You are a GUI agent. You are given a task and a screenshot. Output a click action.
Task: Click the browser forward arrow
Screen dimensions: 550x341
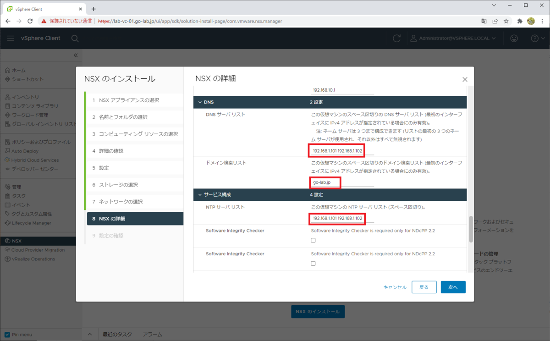(x=19, y=21)
